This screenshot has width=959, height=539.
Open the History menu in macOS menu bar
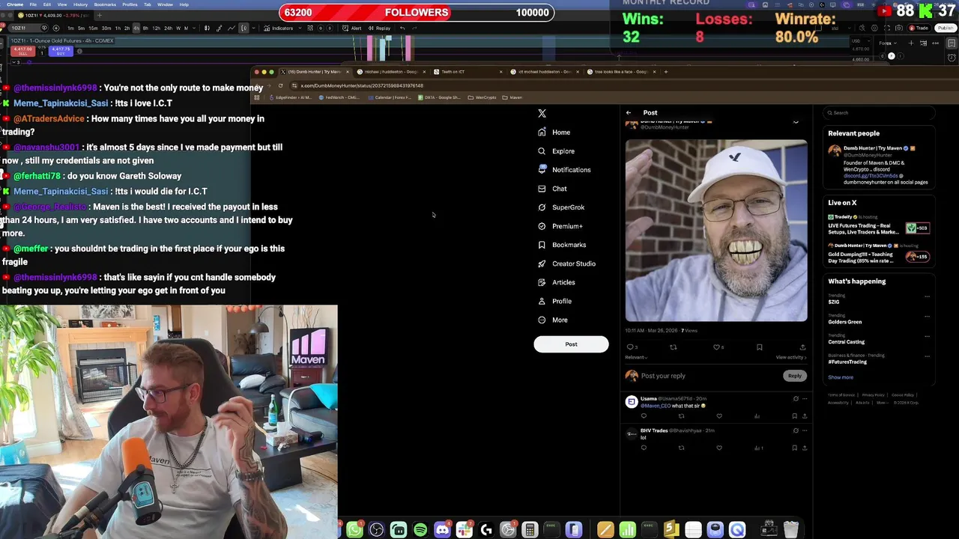tap(80, 4)
